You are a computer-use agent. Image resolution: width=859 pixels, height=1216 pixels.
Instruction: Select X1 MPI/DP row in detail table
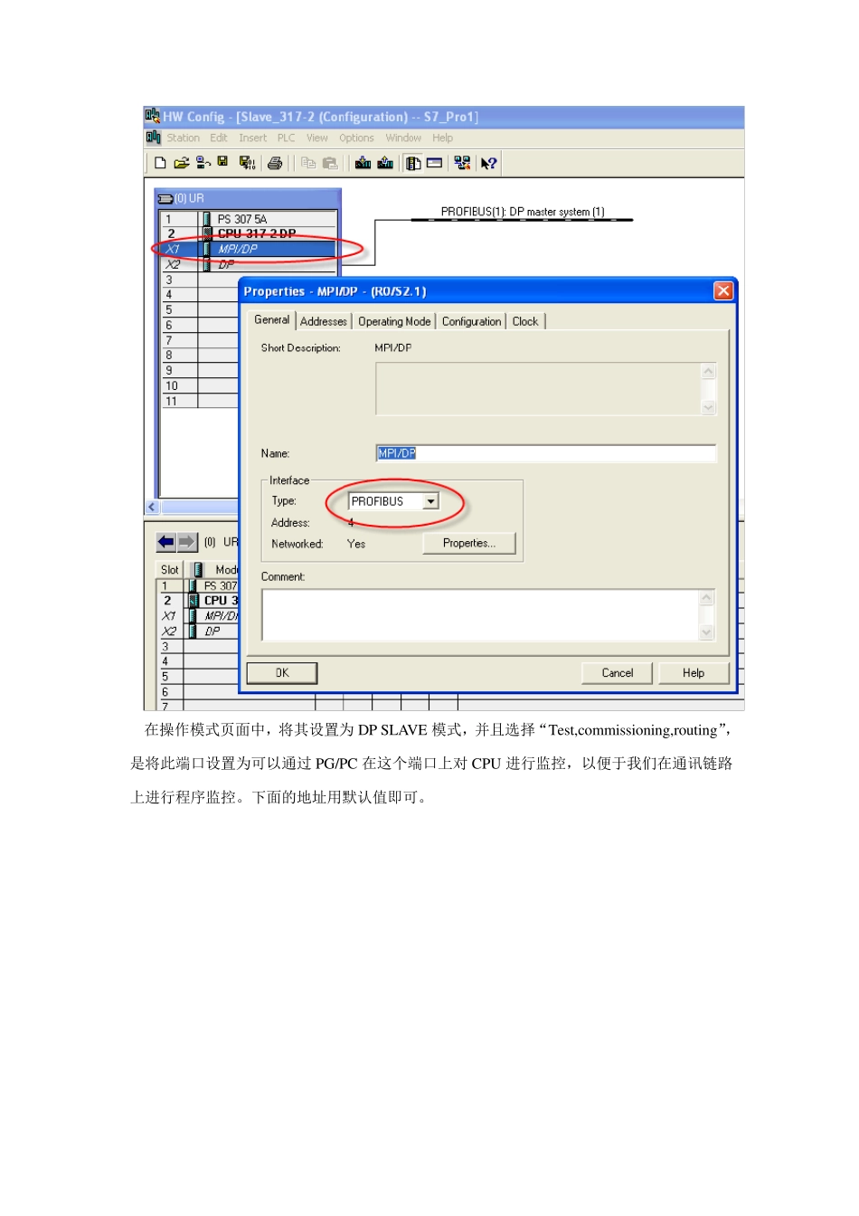[x=198, y=616]
